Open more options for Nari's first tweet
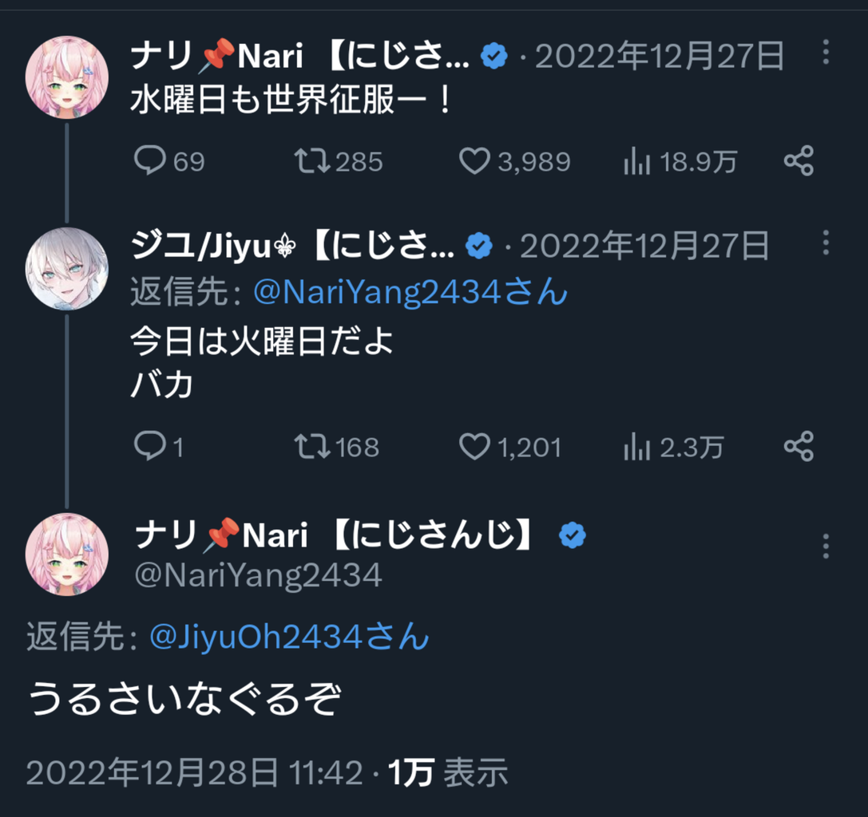868x817 pixels. pyautogui.click(x=826, y=52)
